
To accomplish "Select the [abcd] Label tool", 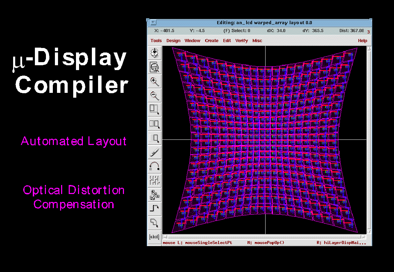I will click(x=154, y=237).
